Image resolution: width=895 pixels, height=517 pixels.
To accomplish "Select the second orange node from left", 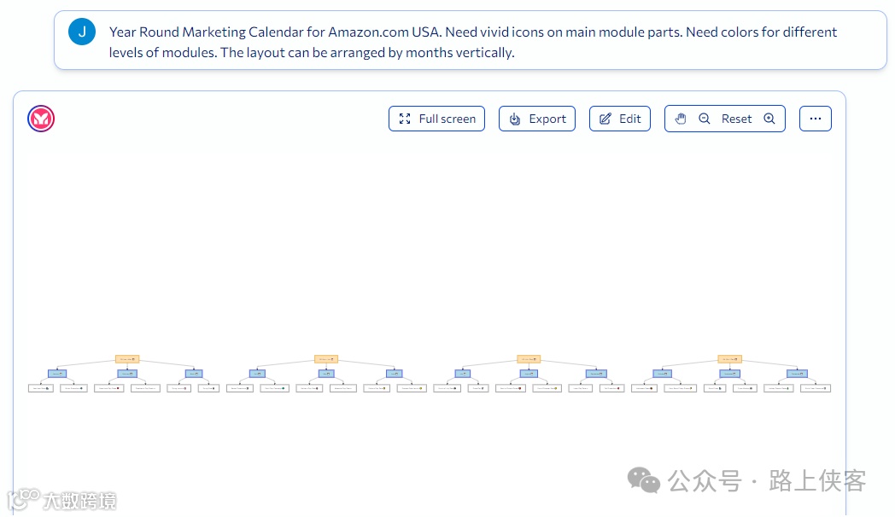I will (x=326, y=359).
